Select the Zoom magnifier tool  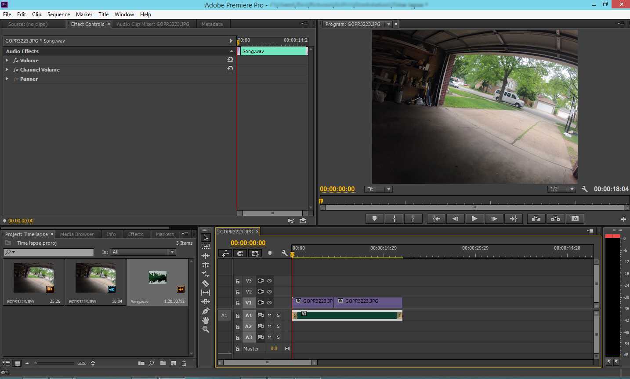point(206,329)
